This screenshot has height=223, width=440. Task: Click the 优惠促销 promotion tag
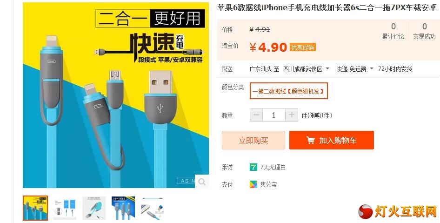click(302, 47)
